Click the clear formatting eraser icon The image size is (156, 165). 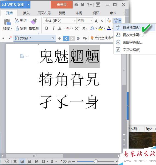pos(109,20)
